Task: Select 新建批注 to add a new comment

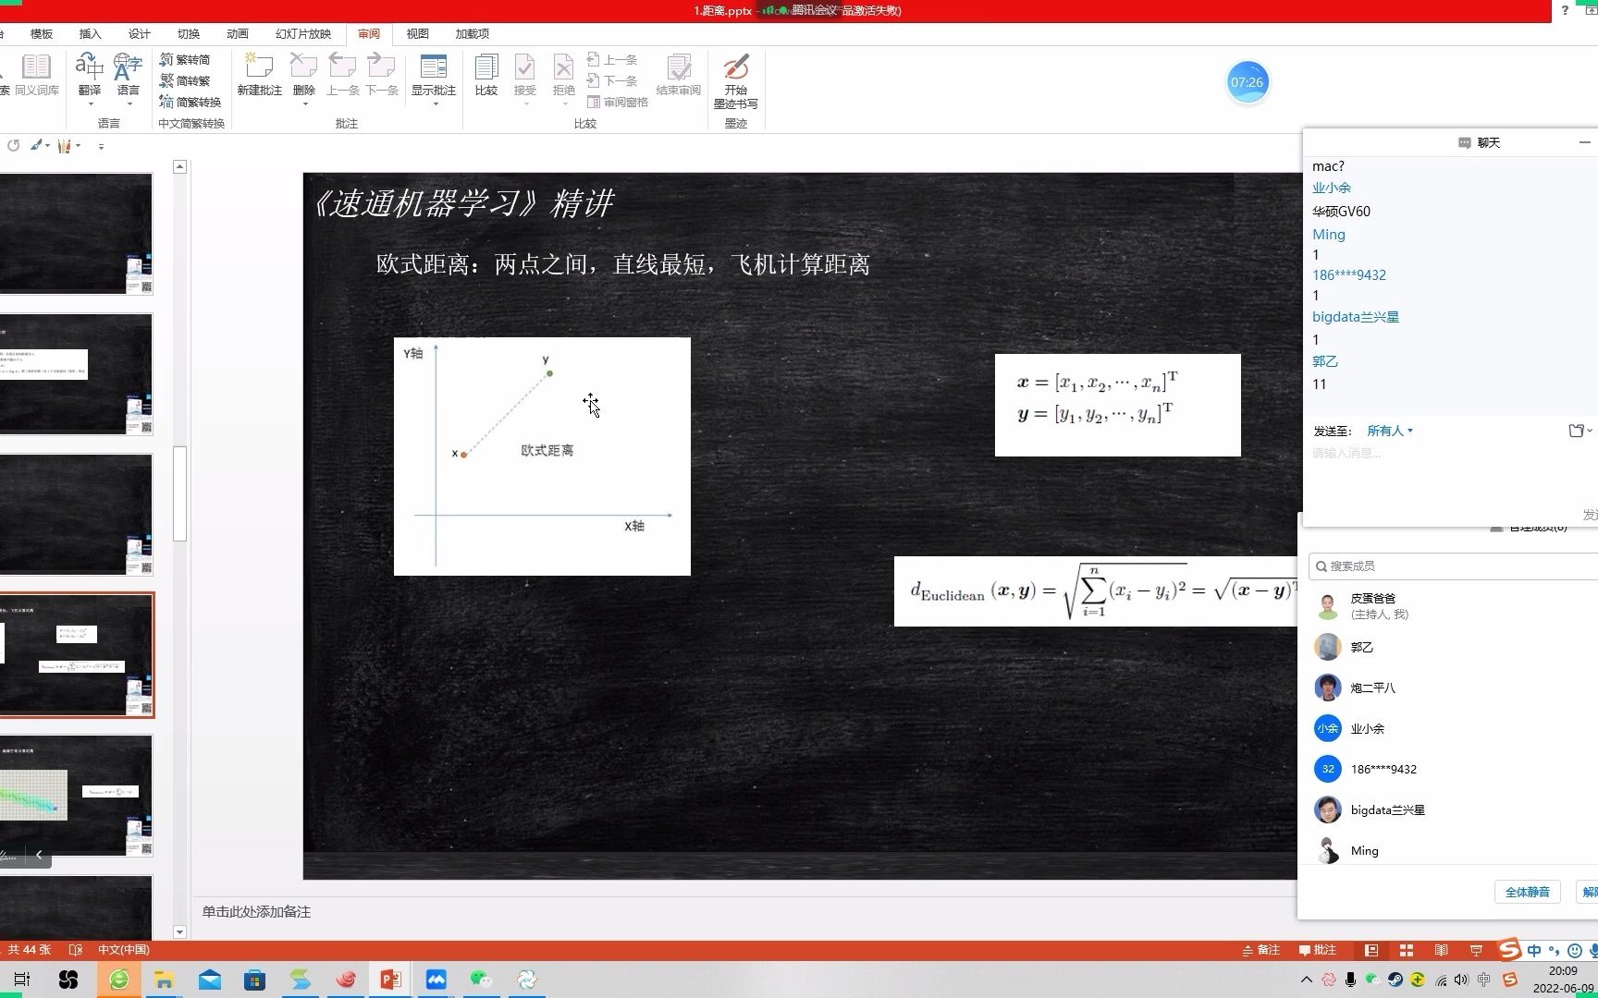Action: point(260,74)
